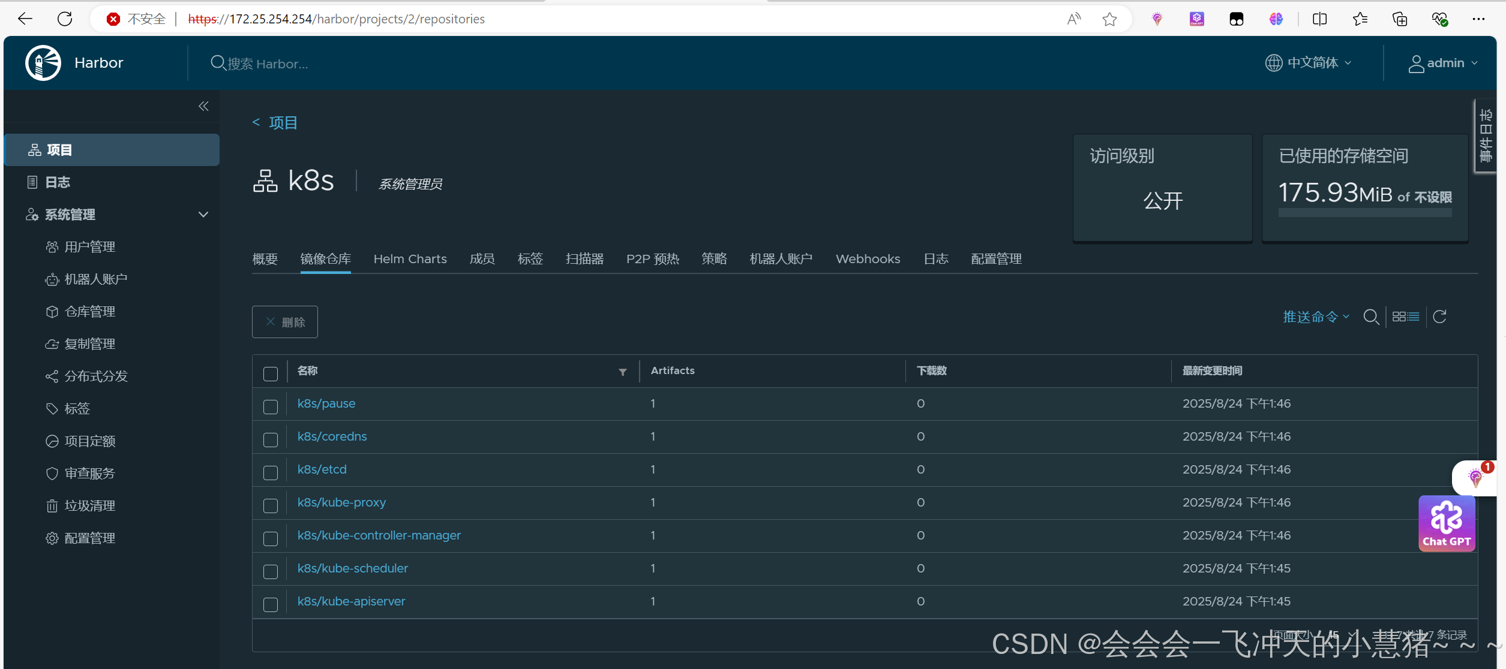Open the k8s/kube-apiserver repository link
This screenshot has height=669, width=1506.
tap(351, 601)
